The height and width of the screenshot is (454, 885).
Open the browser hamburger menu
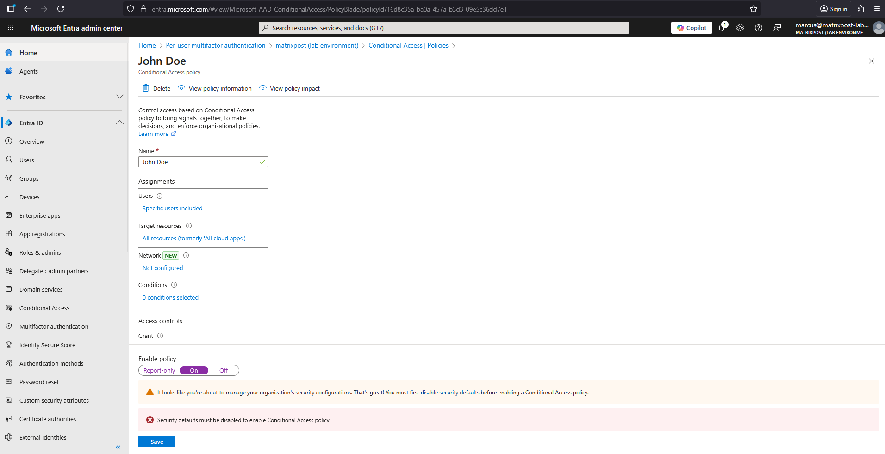[x=877, y=9]
